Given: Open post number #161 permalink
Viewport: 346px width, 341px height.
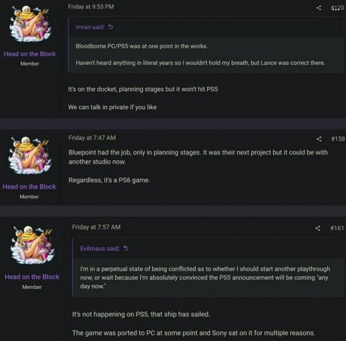Looking at the screenshot, I should tap(337, 228).
